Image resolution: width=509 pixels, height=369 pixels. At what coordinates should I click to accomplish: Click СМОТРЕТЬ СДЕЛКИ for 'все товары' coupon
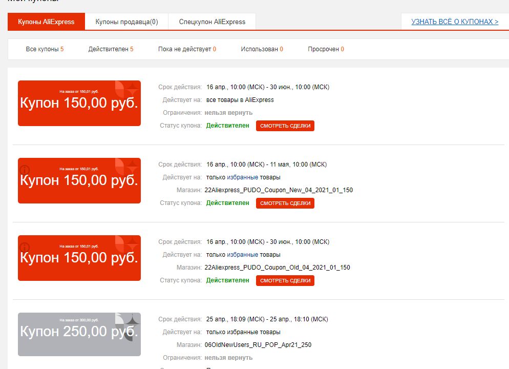(x=285, y=126)
